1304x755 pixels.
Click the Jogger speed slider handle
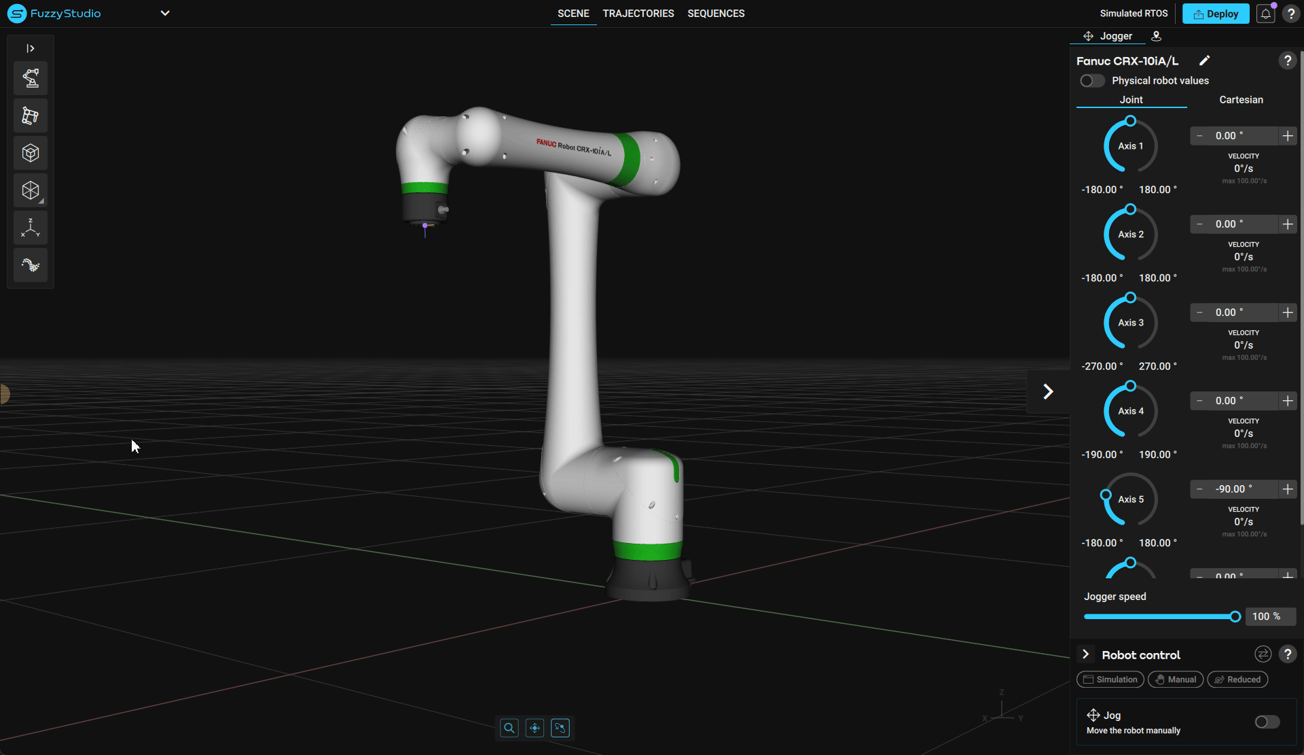[1235, 616]
